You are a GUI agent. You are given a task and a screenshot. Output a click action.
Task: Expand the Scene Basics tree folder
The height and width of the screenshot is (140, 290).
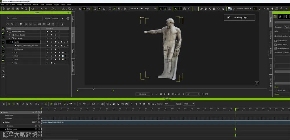coord(10,35)
